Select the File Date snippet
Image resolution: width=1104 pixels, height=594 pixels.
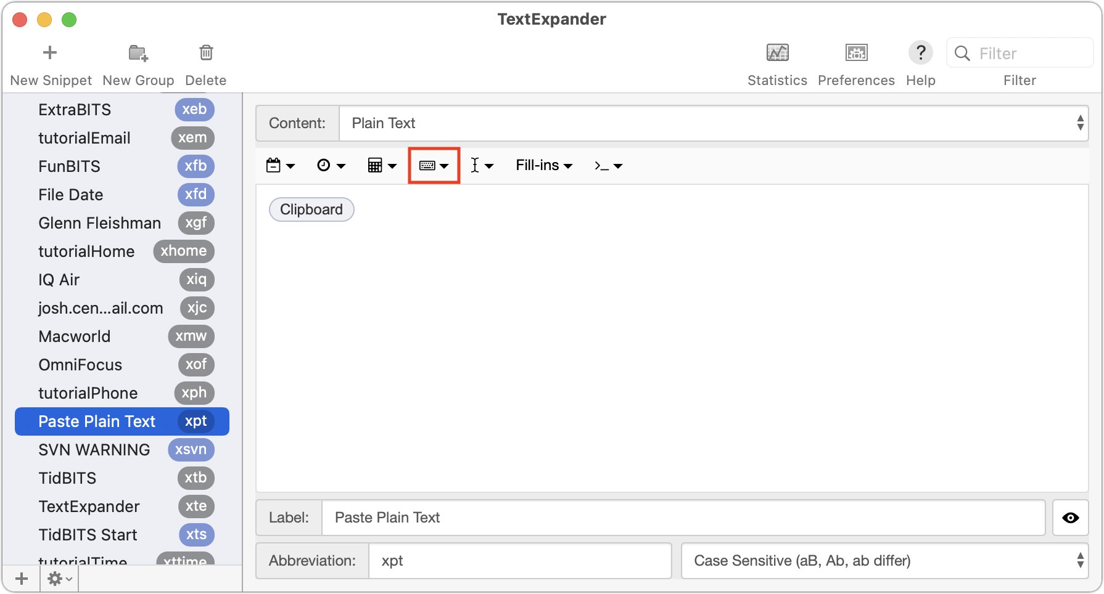click(x=122, y=195)
